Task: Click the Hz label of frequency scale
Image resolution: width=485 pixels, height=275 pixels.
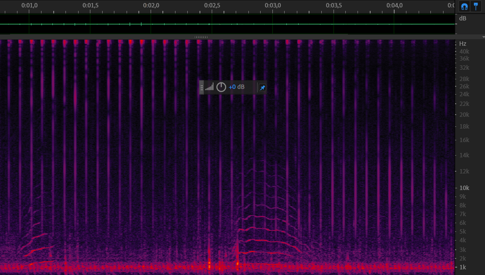Action: pyautogui.click(x=463, y=44)
